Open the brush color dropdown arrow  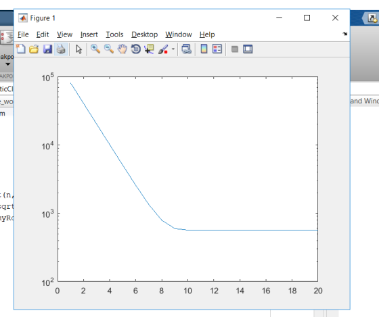click(173, 49)
